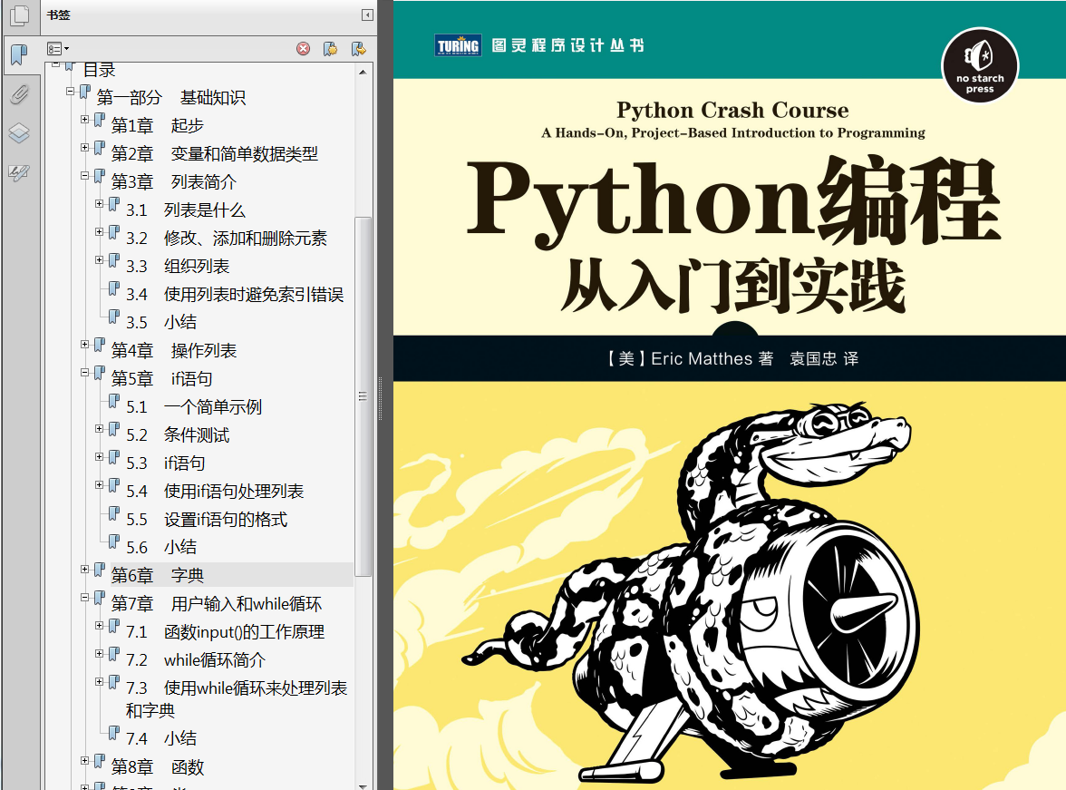Click highlighted 第6章 字典 bookmark
Viewport: 1066px width, 790px height.
[157, 576]
